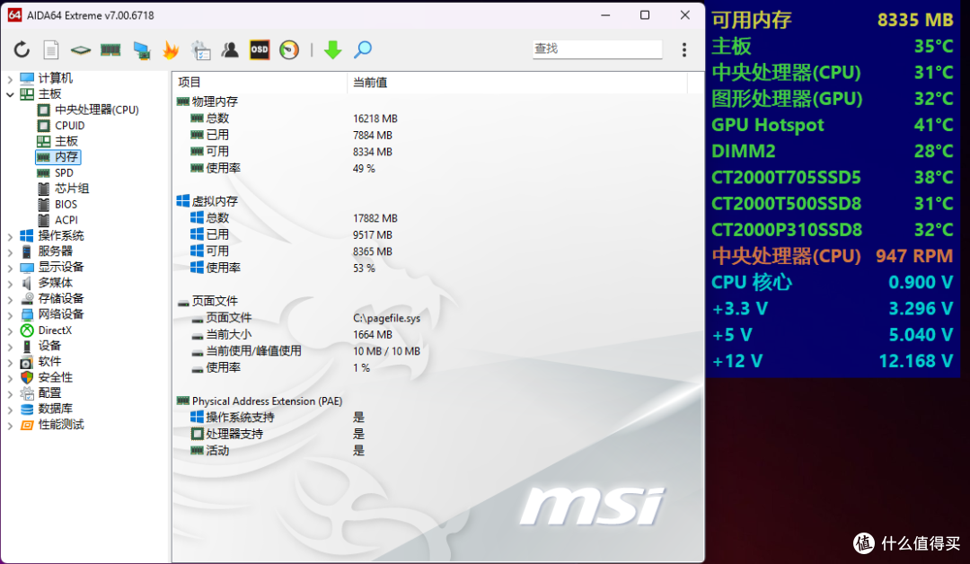Click the monitor diagnostics toolbar icon
The image size is (970, 564).
click(x=142, y=50)
